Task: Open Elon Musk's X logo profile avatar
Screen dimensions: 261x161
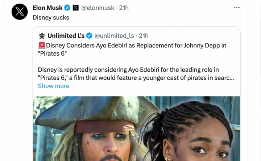Action: pyautogui.click(x=20, y=12)
